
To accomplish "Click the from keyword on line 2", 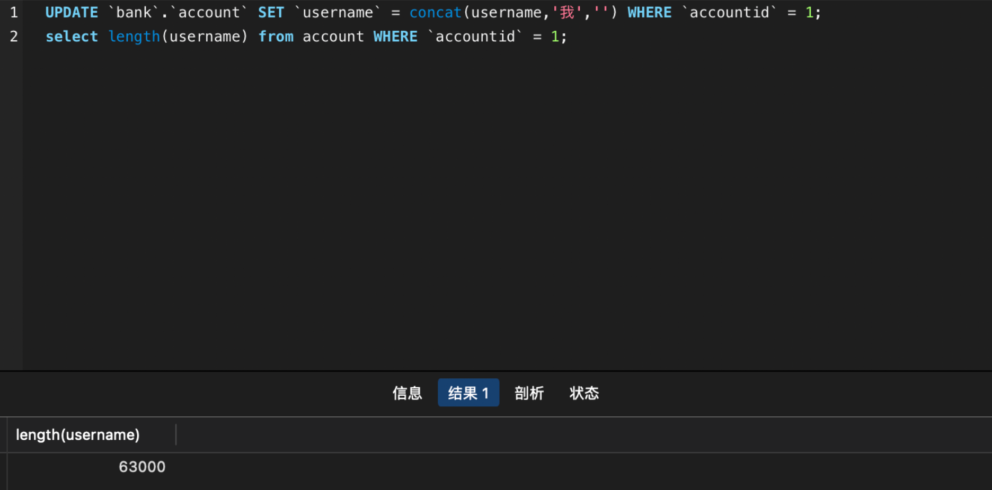I will coord(276,36).
